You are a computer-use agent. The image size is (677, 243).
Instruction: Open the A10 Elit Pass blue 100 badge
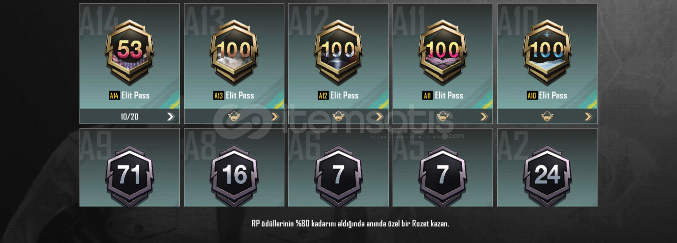547,52
